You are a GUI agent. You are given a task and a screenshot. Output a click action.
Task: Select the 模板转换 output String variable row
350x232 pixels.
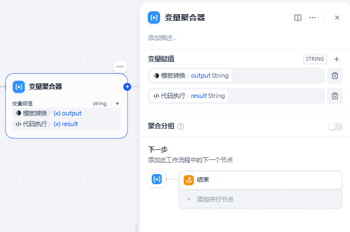coord(236,75)
